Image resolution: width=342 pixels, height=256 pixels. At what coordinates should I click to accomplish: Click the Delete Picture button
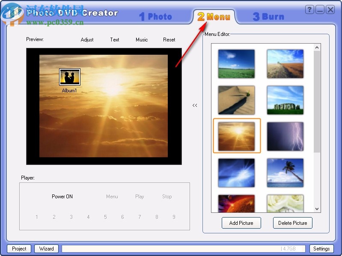click(293, 223)
